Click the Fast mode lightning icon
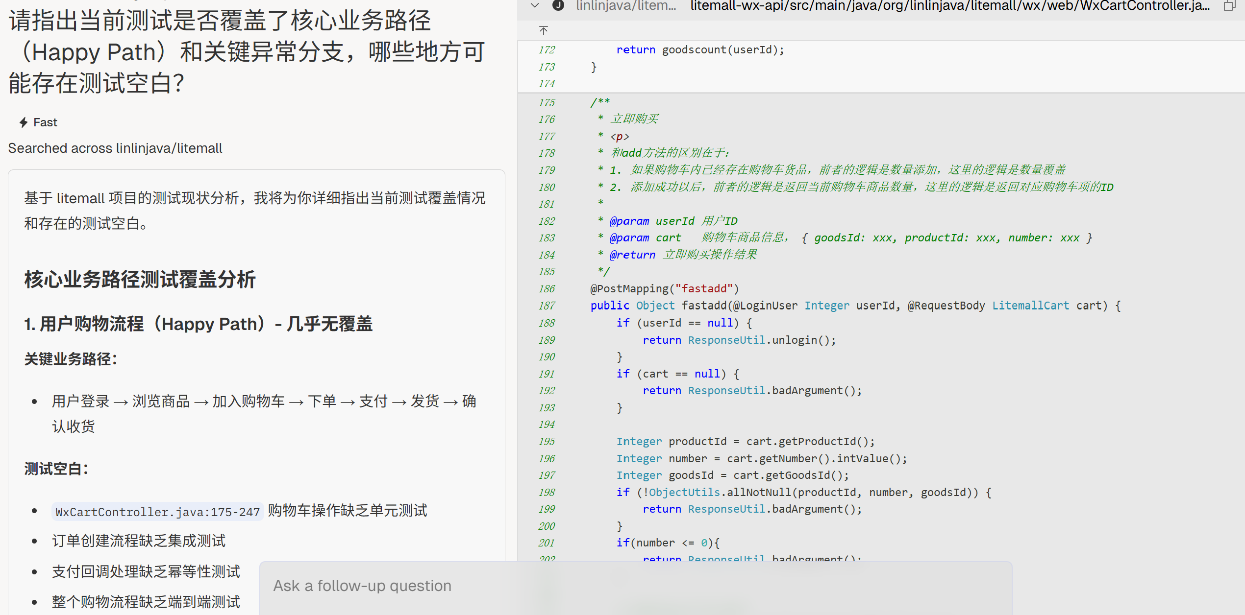Viewport: 1245px width, 615px height. point(23,122)
